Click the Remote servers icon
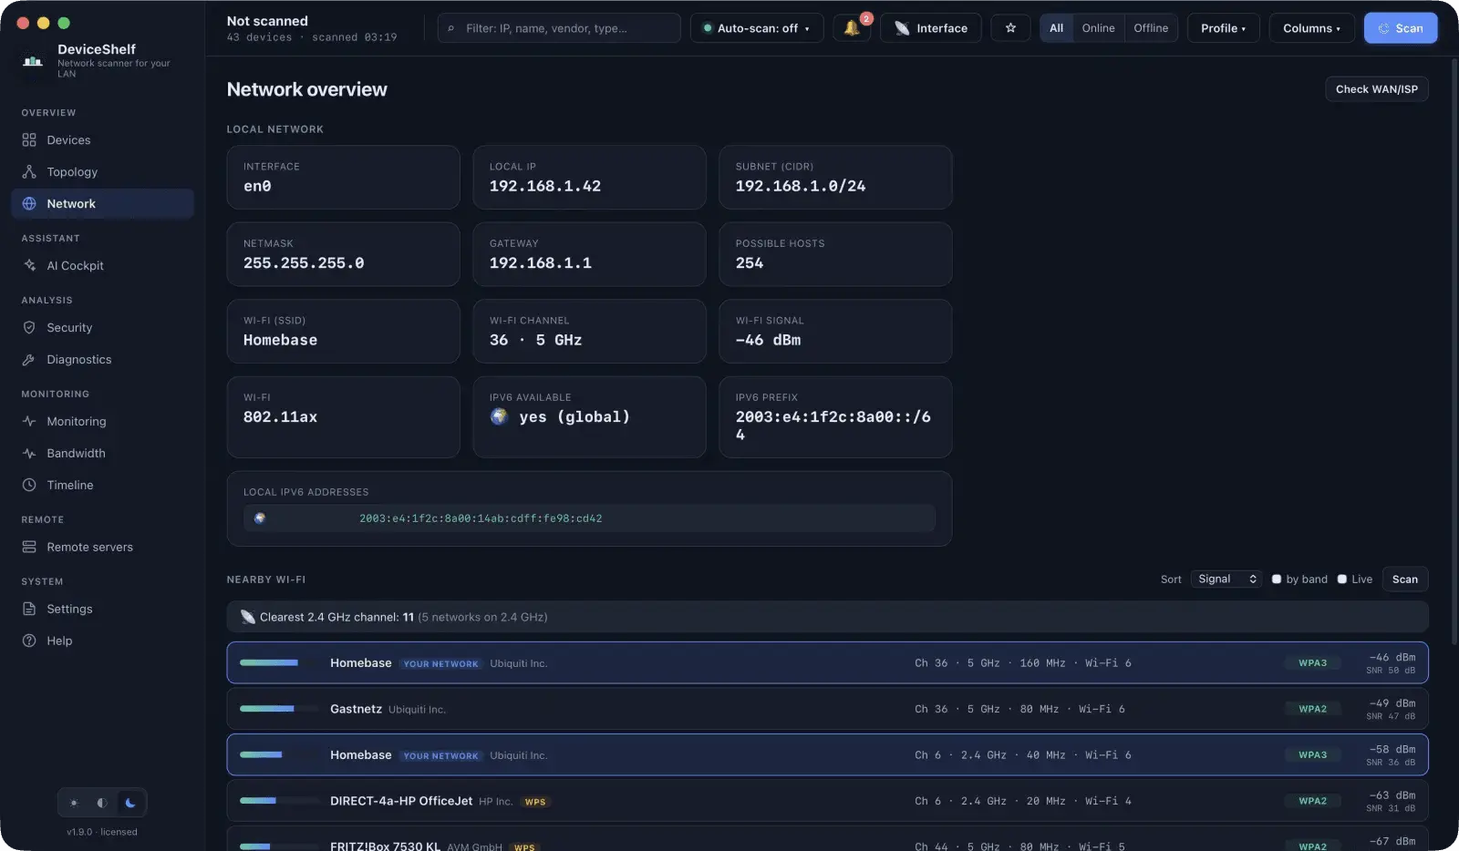The image size is (1459, 851). click(x=29, y=548)
